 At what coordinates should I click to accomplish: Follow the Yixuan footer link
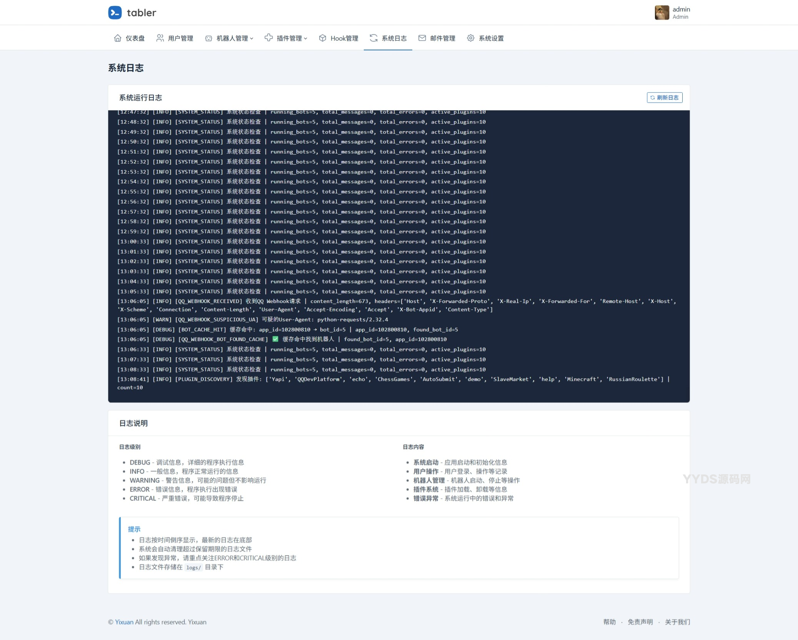124,622
